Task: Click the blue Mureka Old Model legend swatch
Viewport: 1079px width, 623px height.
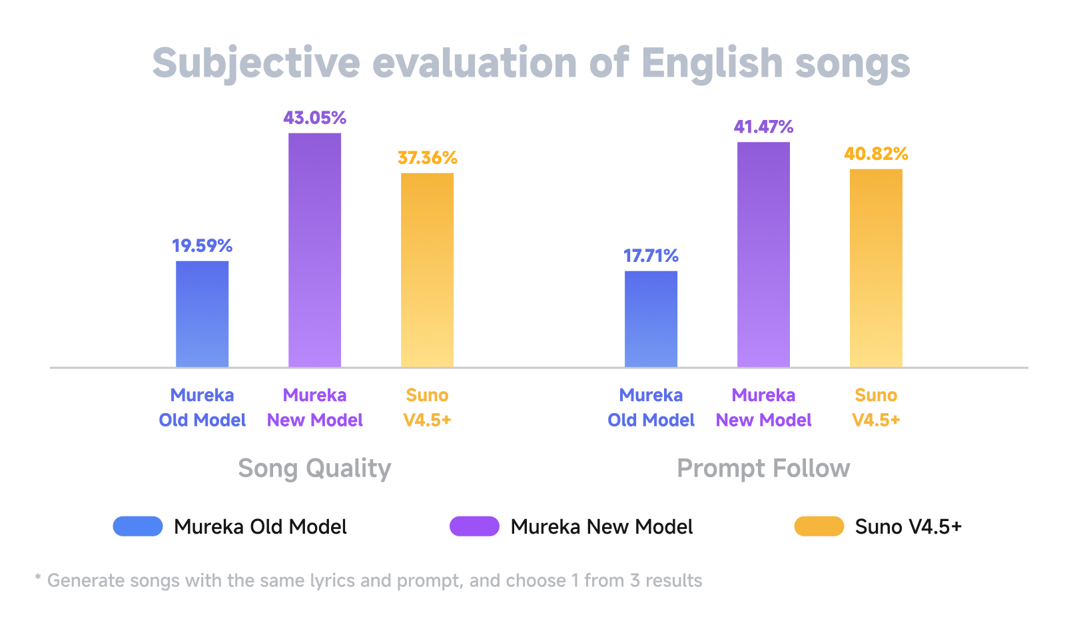Action: pyautogui.click(x=138, y=526)
